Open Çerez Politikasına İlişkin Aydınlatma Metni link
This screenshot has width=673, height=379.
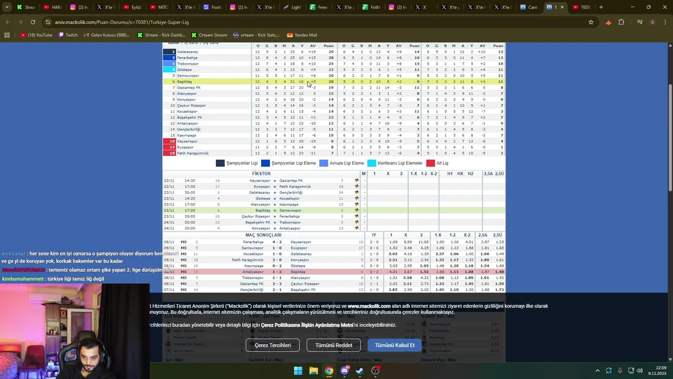307,325
